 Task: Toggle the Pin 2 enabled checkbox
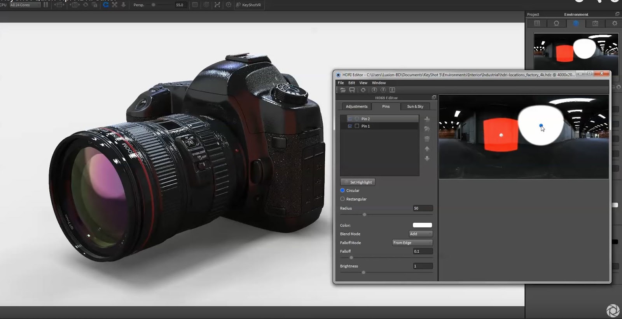click(x=350, y=119)
